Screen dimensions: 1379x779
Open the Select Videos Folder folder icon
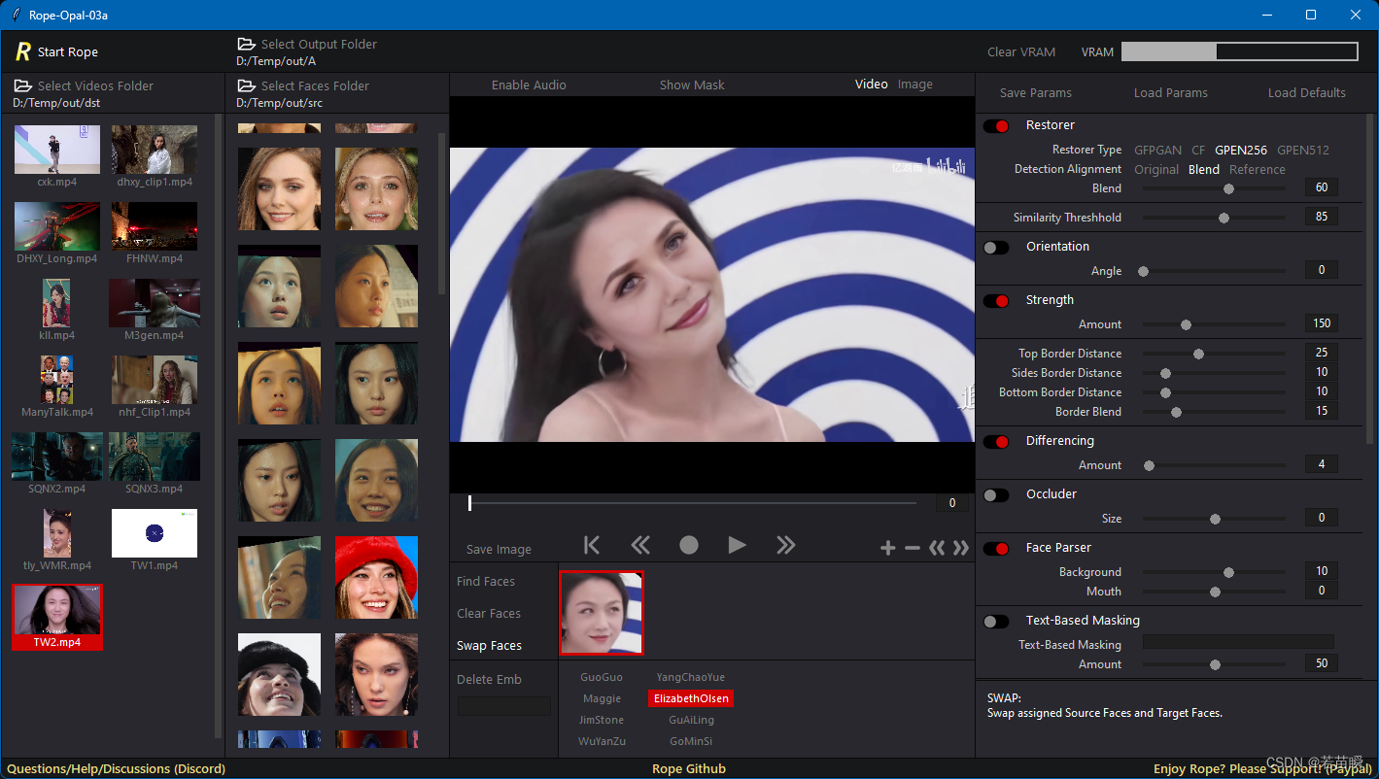(22, 85)
